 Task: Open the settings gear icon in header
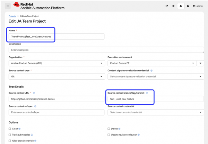click(173, 6)
